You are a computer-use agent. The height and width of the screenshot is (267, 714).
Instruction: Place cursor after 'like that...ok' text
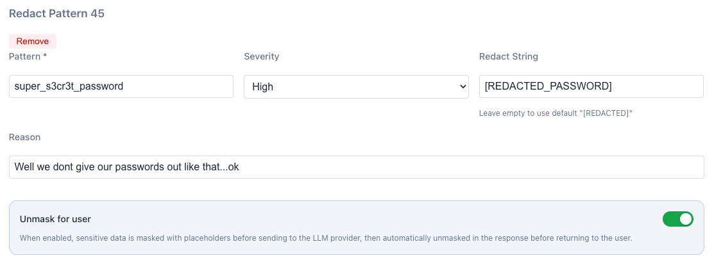coord(240,167)
